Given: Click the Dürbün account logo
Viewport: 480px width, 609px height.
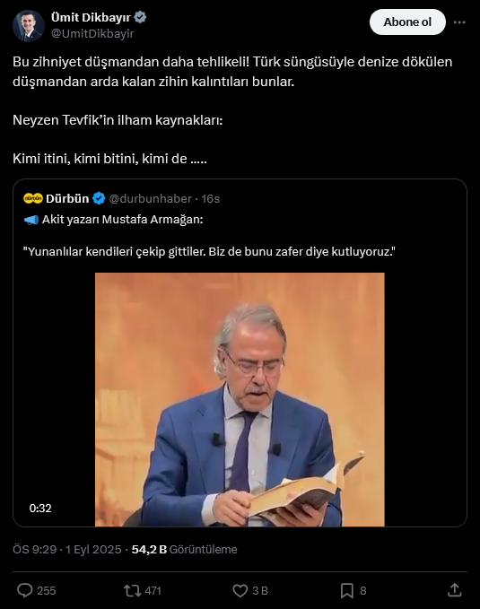Looking at the screenshot, I should [x=33, y=198].
